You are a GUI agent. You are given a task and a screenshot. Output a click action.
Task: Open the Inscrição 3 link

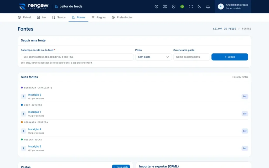pos(35,94)
